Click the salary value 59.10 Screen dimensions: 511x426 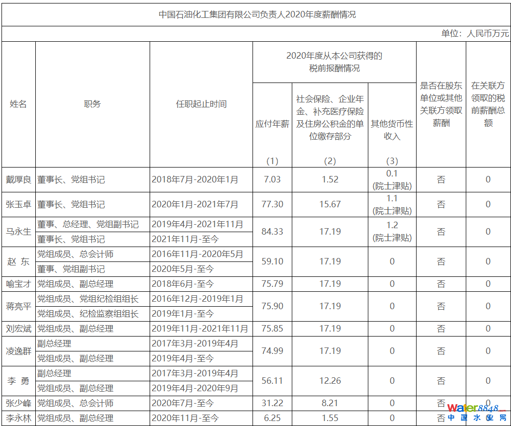272,261
